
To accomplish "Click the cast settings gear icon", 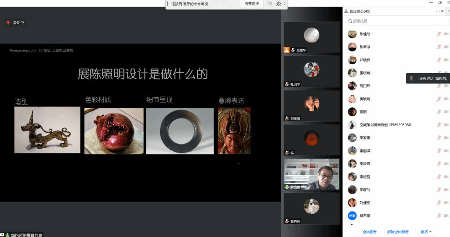I will 270,4.
